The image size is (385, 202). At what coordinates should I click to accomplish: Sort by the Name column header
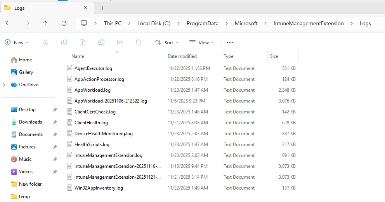[x=78, y=56]
